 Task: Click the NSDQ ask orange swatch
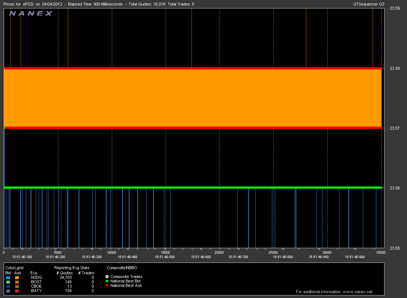coord(17,277)
